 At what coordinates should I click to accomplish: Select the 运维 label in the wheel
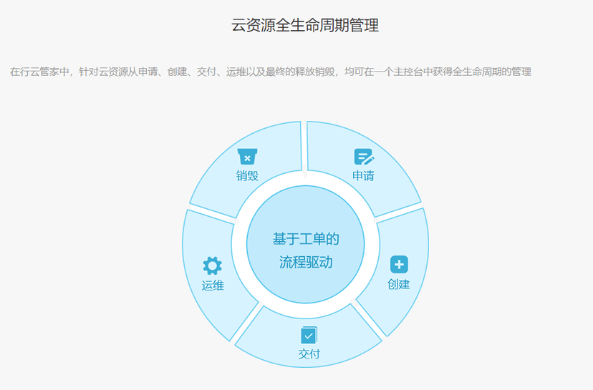tap(213, 286)
